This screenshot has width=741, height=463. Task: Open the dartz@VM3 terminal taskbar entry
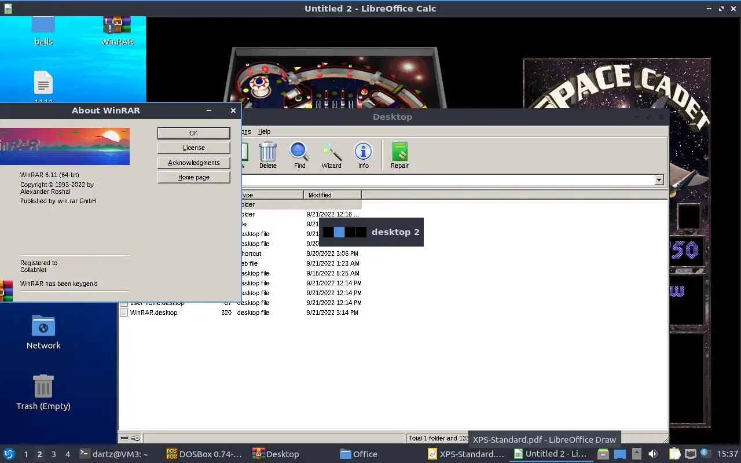119,454
